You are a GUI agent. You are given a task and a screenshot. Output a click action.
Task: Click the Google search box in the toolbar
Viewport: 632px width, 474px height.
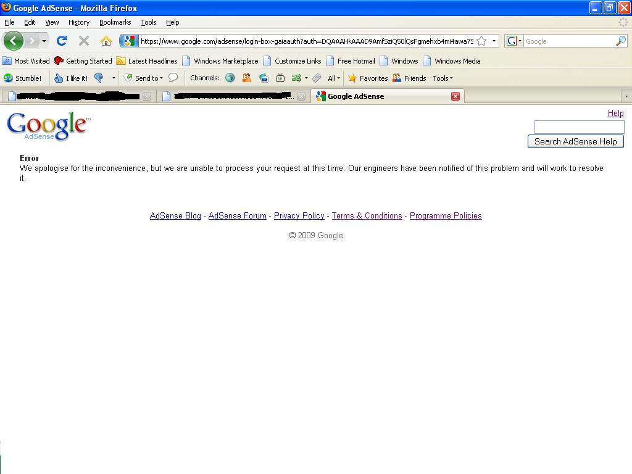click(x=569, y=41)
